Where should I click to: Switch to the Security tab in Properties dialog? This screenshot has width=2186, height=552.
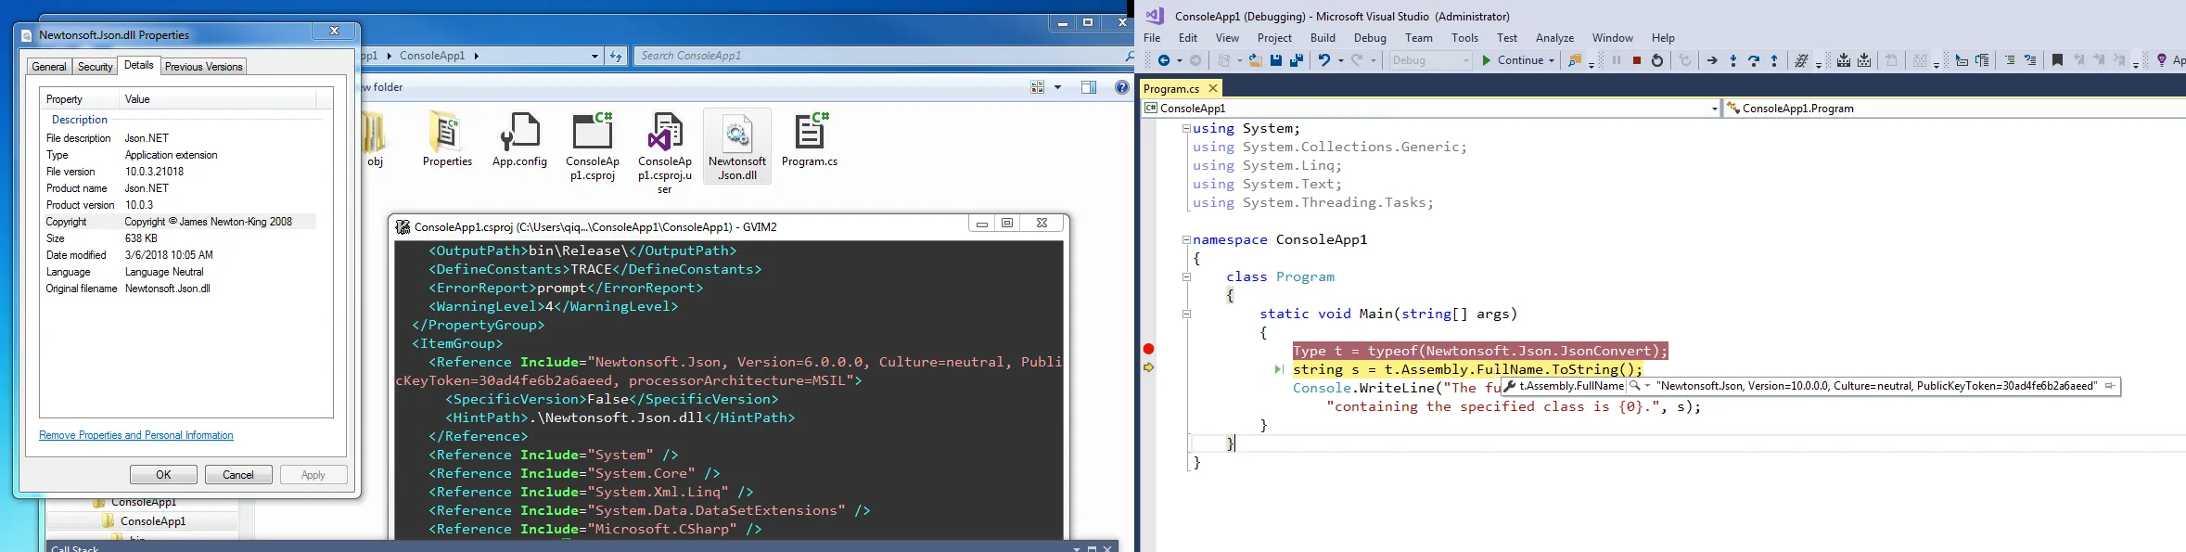click(95, 67)
